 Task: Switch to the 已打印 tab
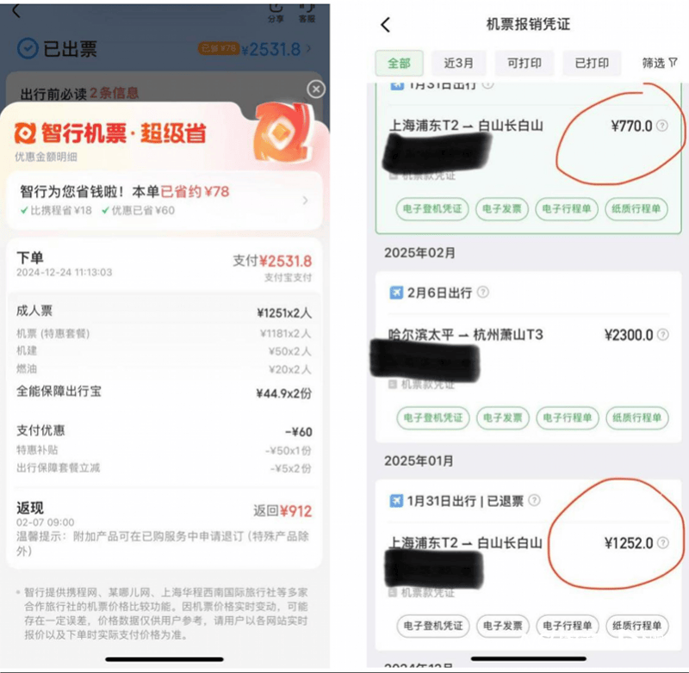click(x=592, y=63)
